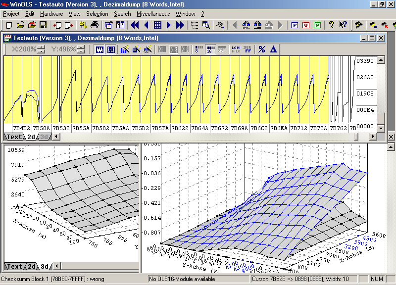Click the blue F button icon
The image size is (396, 285).
pos(295,25)
